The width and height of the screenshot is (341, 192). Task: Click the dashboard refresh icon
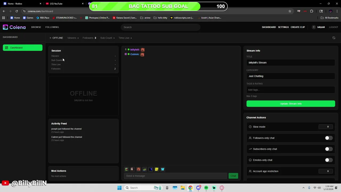point(334,38)
